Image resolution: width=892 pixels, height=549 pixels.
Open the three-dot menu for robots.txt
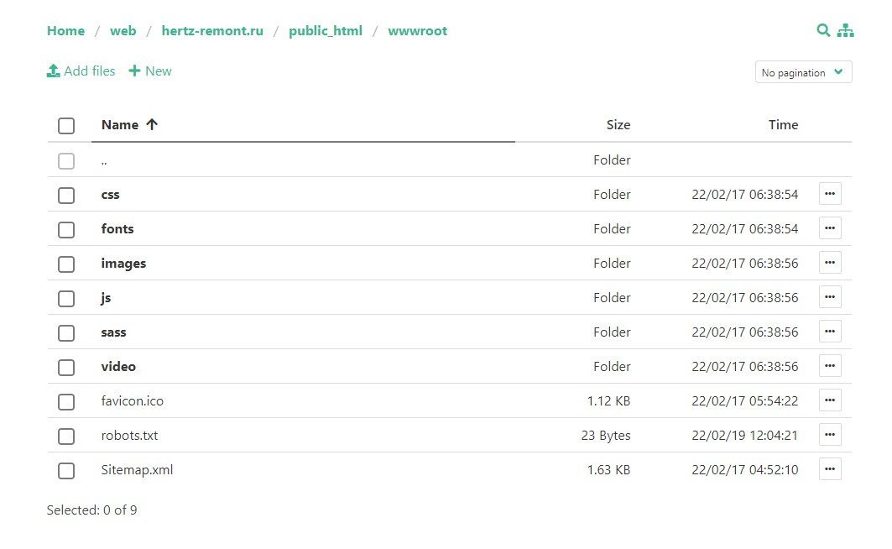[830, 435]
